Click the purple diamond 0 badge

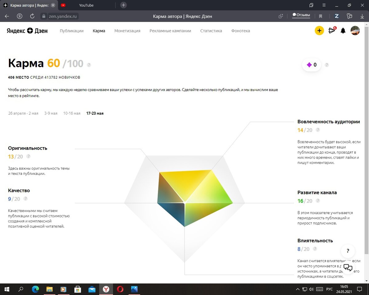click(x=312, y=65)
